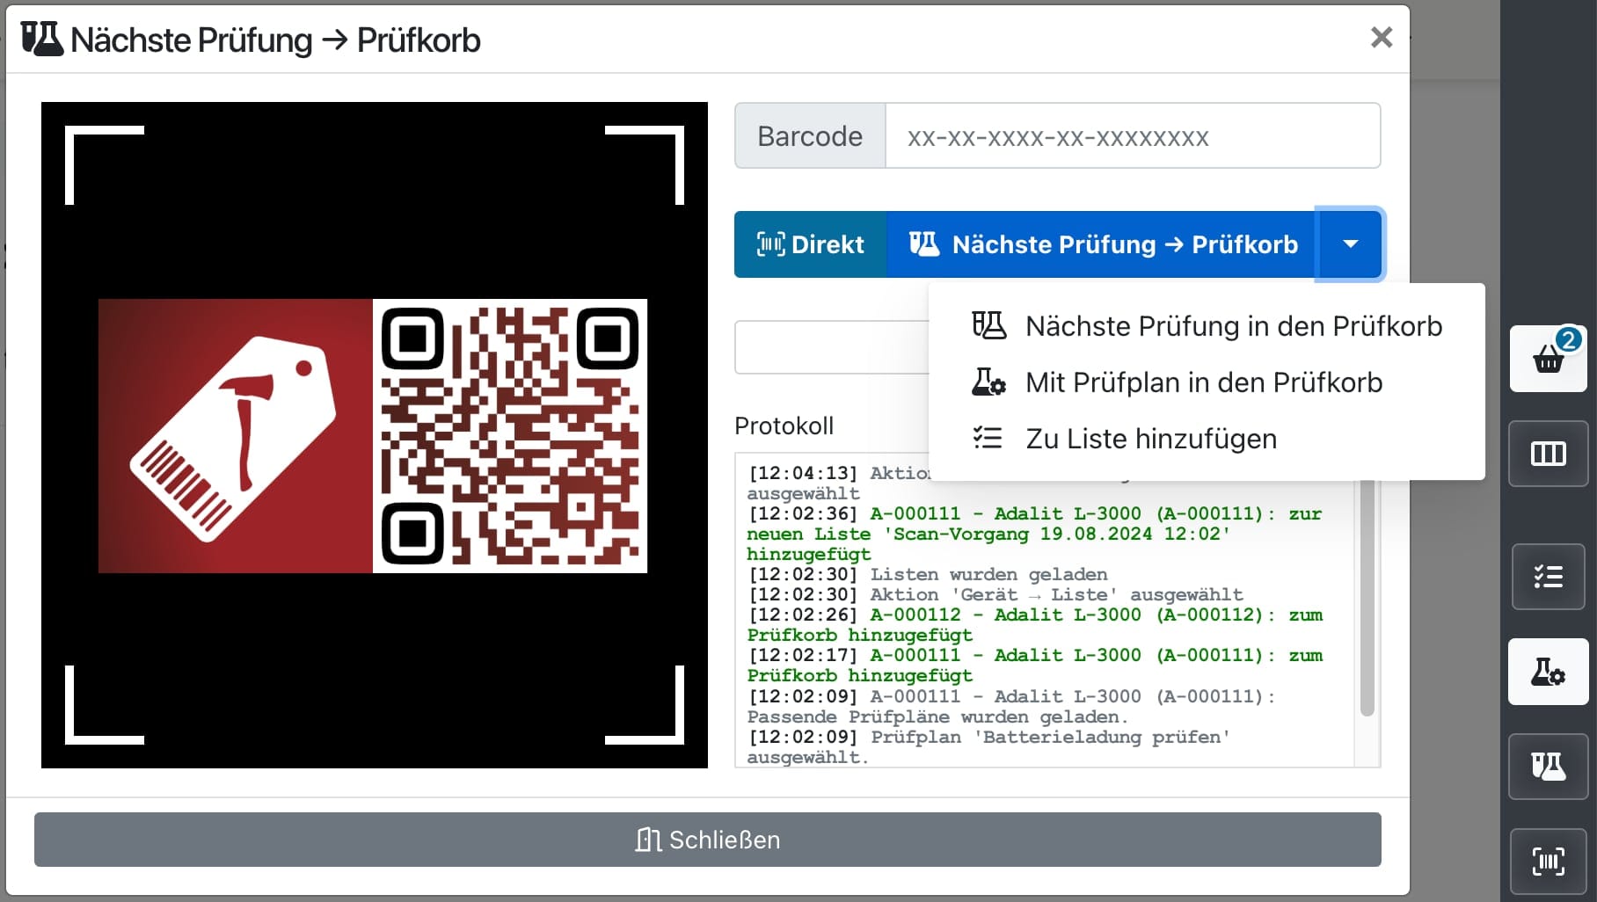Image resolution: width=1597 pixels, height=902 pixels.
Task: Select 'Zu Liste hinzufügen' menu entry
Action: [1150, 439]
